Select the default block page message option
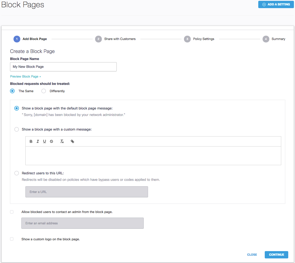The width and height of the screenshot is (295, 263). tap(16, 108)
